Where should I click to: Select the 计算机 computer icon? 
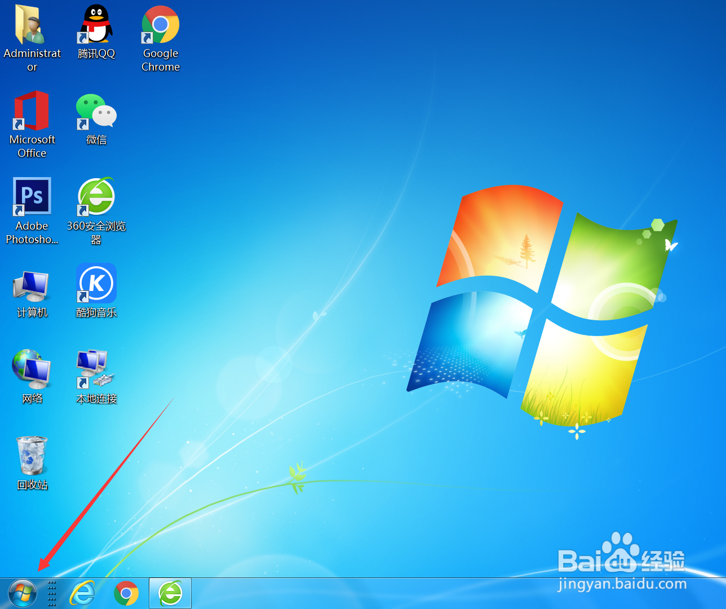point(32,286)
